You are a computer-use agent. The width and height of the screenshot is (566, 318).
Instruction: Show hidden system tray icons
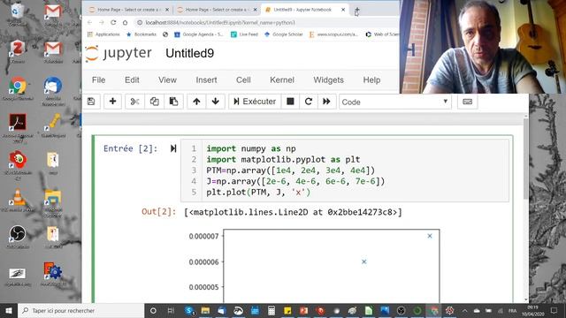464,310
